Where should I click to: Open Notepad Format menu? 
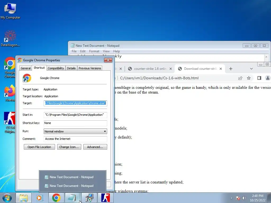point(94,51)
